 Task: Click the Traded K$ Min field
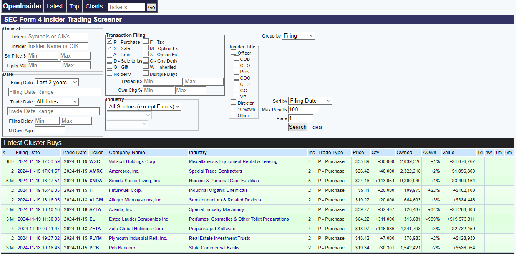163,81
